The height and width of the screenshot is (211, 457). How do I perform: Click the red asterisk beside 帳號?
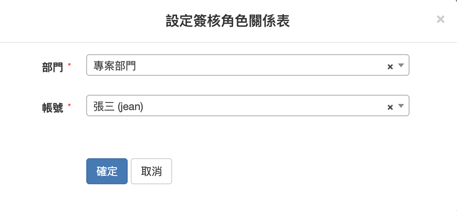[x=69, y=105]
